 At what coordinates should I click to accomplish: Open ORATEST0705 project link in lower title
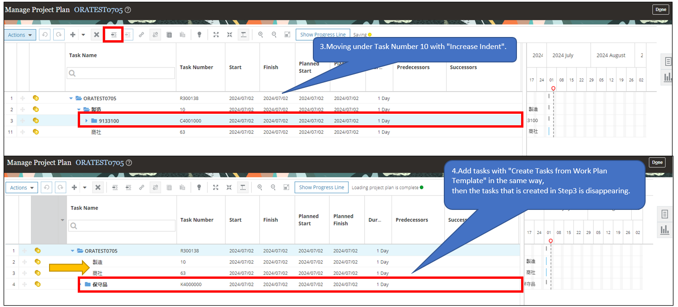100,163
